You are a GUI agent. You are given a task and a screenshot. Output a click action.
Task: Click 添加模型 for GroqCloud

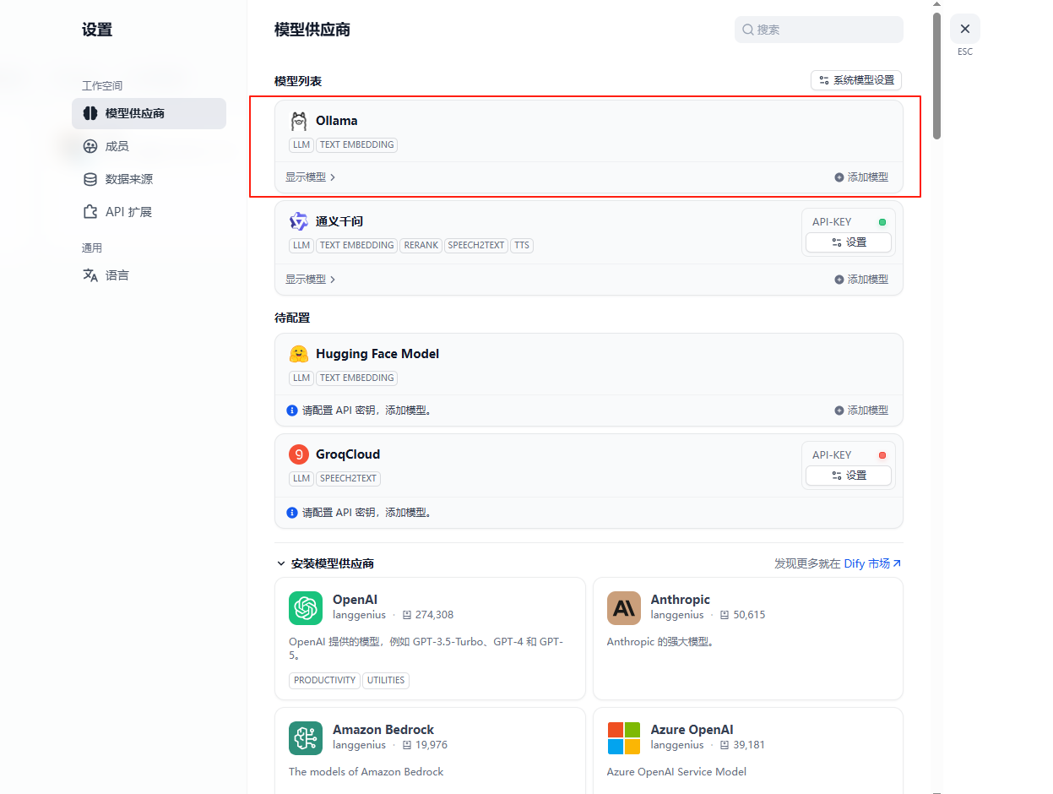point(860,512)
